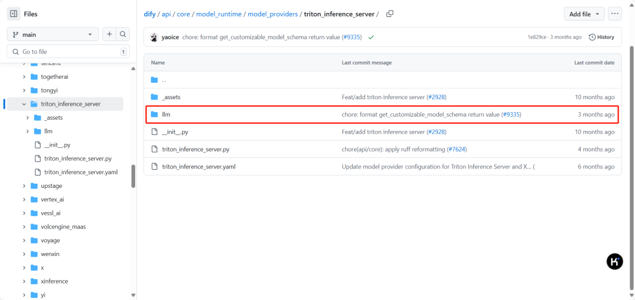This screenshot has width=635, height=300.
Task: Collapse the Files side panel icon
Action: point(14,14)
